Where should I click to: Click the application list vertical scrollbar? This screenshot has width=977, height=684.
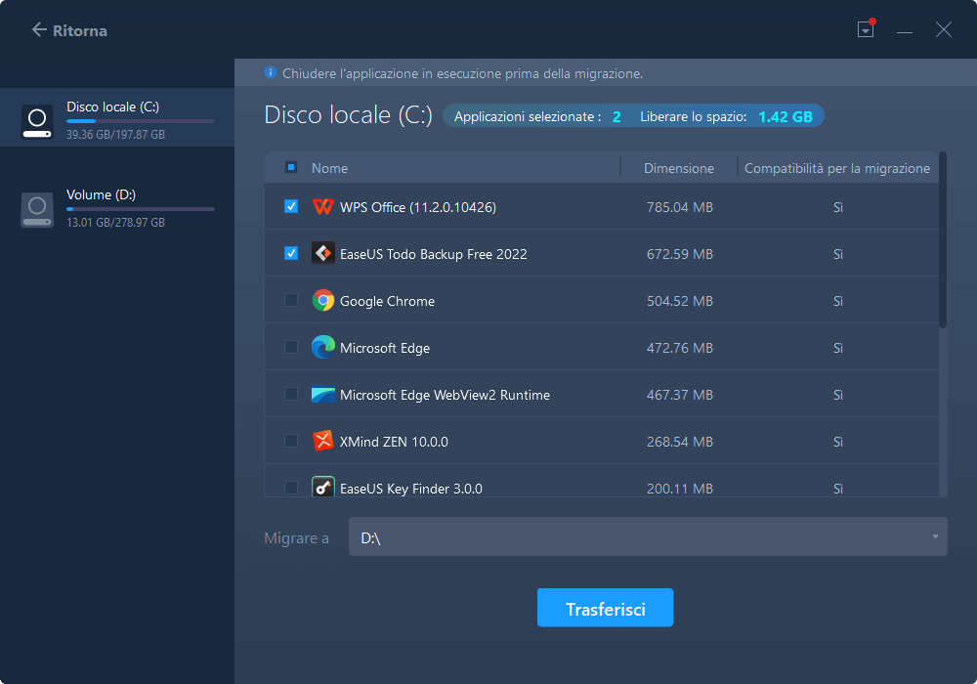(943, 239)
